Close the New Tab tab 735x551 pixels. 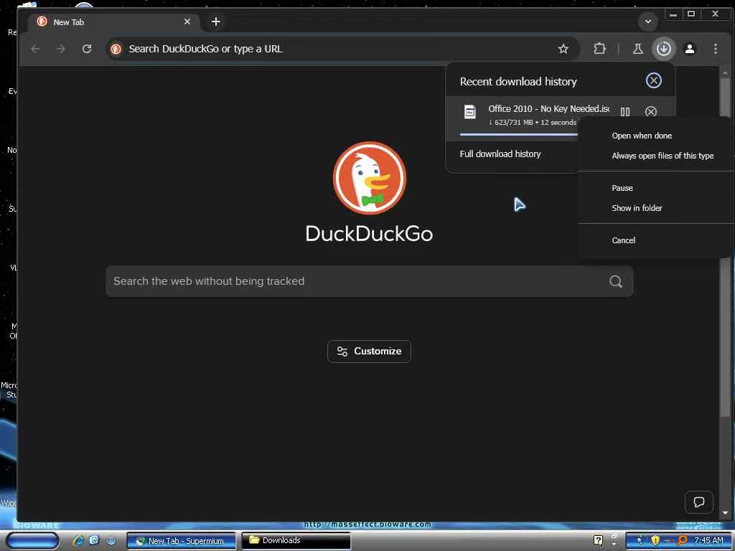click(187, 22)
